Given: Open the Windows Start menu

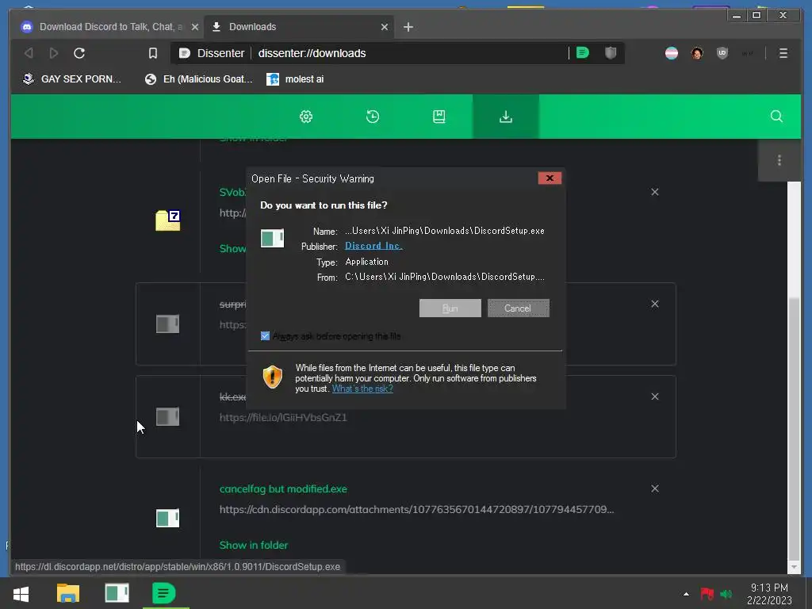Looking at the screenshot, I should (x=21, y=593).
